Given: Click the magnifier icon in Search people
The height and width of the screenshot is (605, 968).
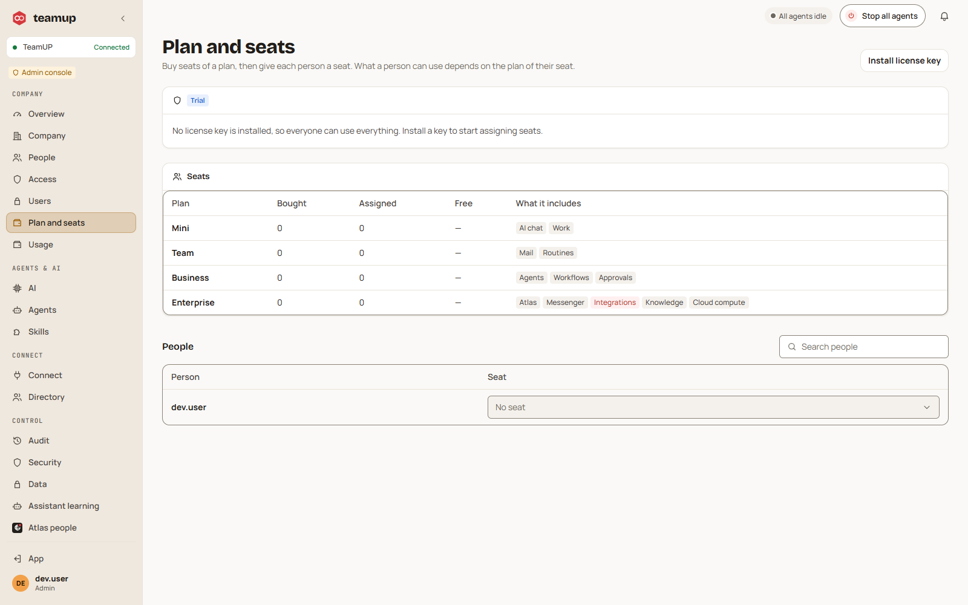Looking at the screenshot, I should 792,347.
